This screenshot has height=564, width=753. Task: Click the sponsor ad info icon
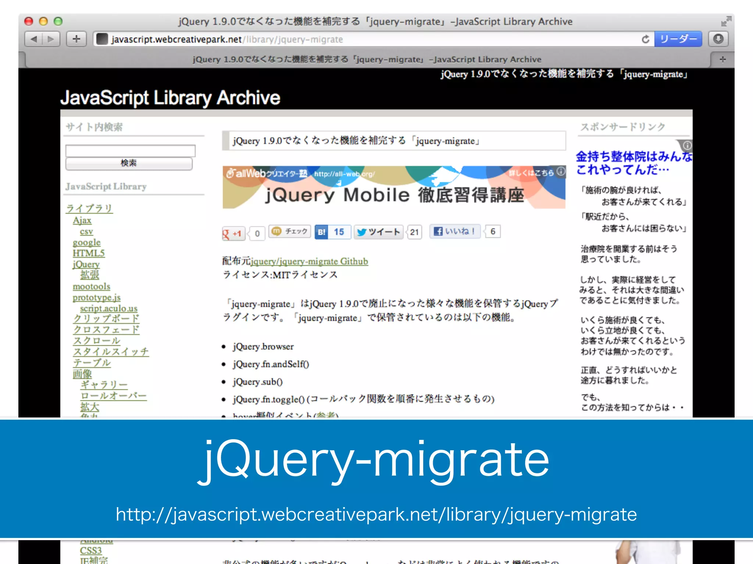(686, 145)
